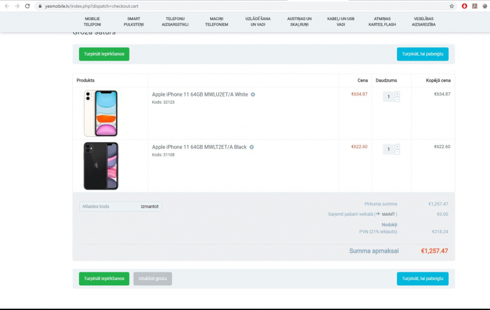Click the browser address bar URL
Image resolution: width=490 pixels, height=310 pixels.
91,6
